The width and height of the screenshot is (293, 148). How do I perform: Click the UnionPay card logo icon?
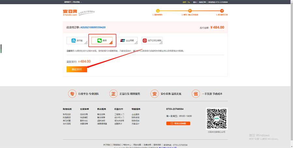point(123,40)
